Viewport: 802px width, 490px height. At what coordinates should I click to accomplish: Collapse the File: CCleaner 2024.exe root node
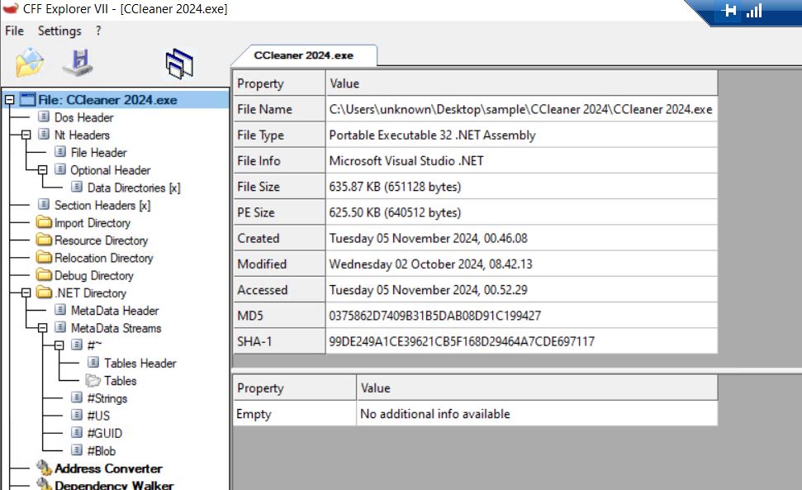click(10, 100)
